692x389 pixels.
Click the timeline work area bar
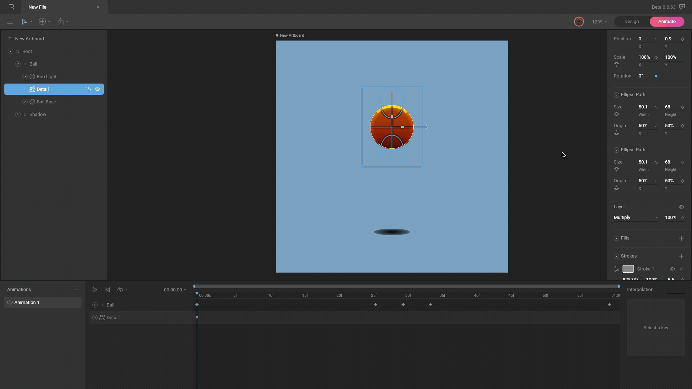pyautogui.click(x=407, y=286)
